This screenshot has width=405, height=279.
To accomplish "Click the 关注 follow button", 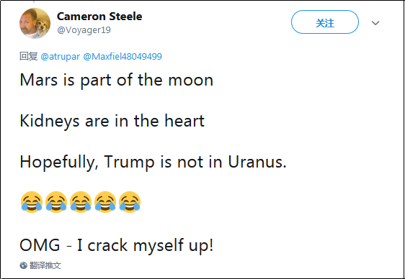I will (x=325, y=22).
